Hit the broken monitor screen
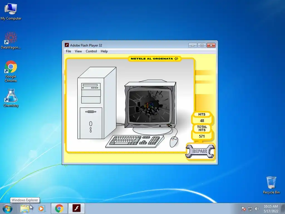This screenshot has height=214, width=285. click(150, 106)
